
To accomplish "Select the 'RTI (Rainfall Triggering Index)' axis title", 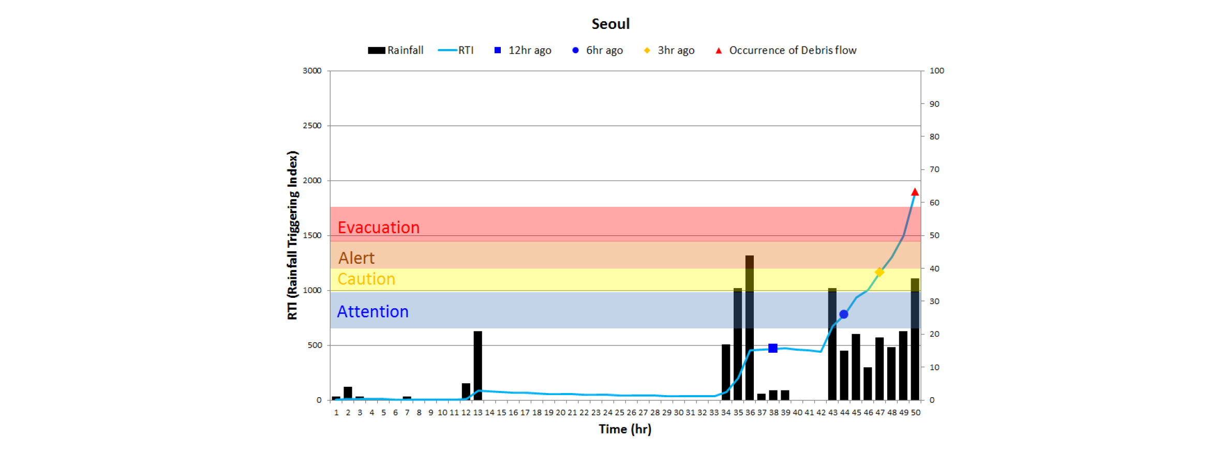I will point(293,235).
